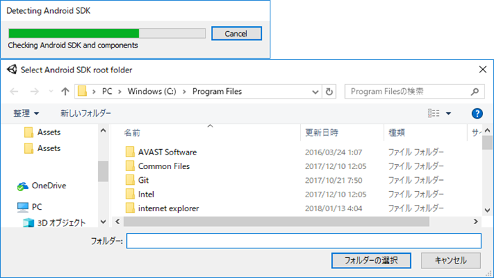Create a new folder with 新しいフォルダー
Viewport: 494px width, 278px height.
coord(86,113)
